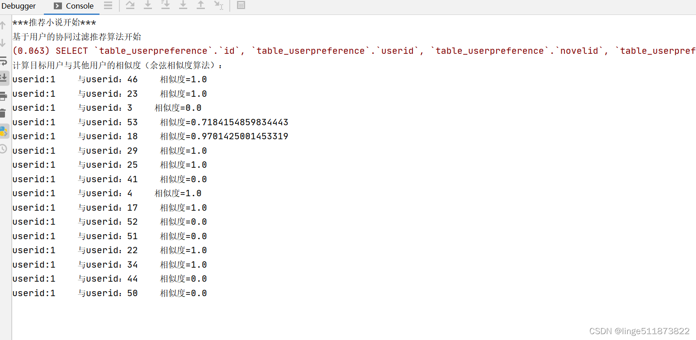Click the userid 34 similarity row
Screen dimensions: 696x340
[109, 265]
